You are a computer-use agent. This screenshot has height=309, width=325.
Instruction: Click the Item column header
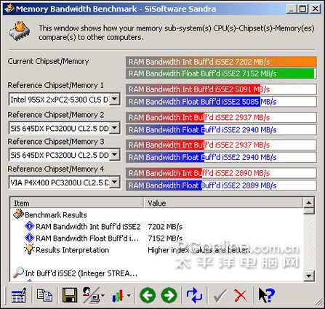(76, 203)
